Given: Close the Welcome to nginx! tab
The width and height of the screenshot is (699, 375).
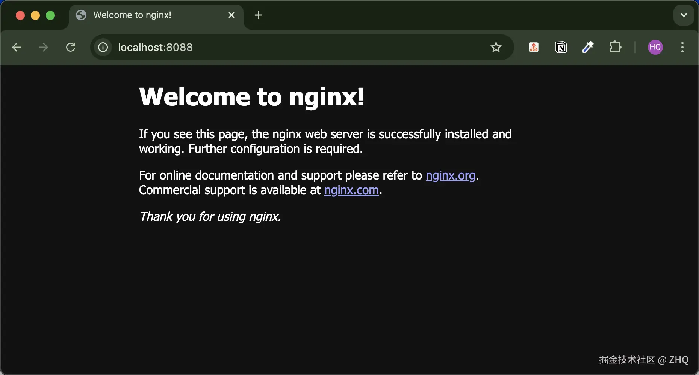Looking at the screenshot, I should click(x=231, y=15).
